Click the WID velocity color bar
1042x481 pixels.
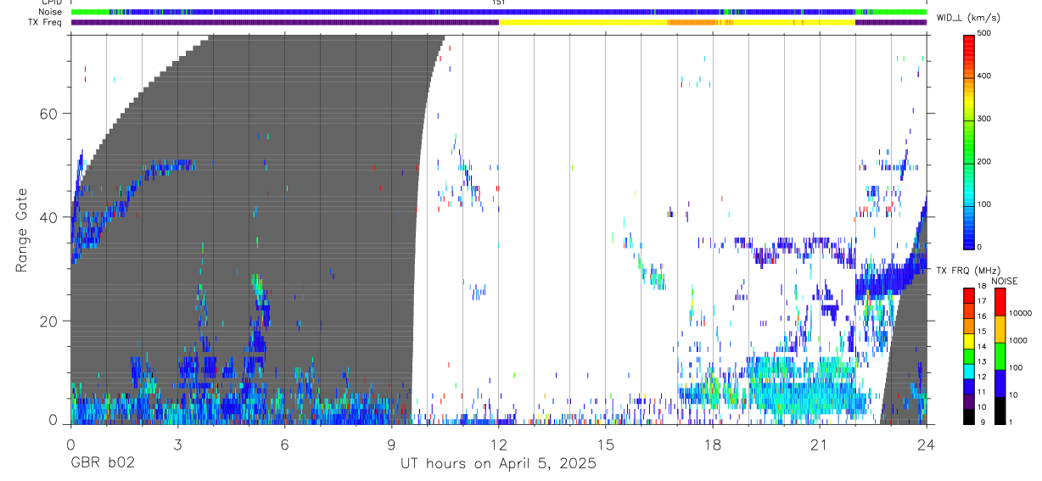click(968, 141)
